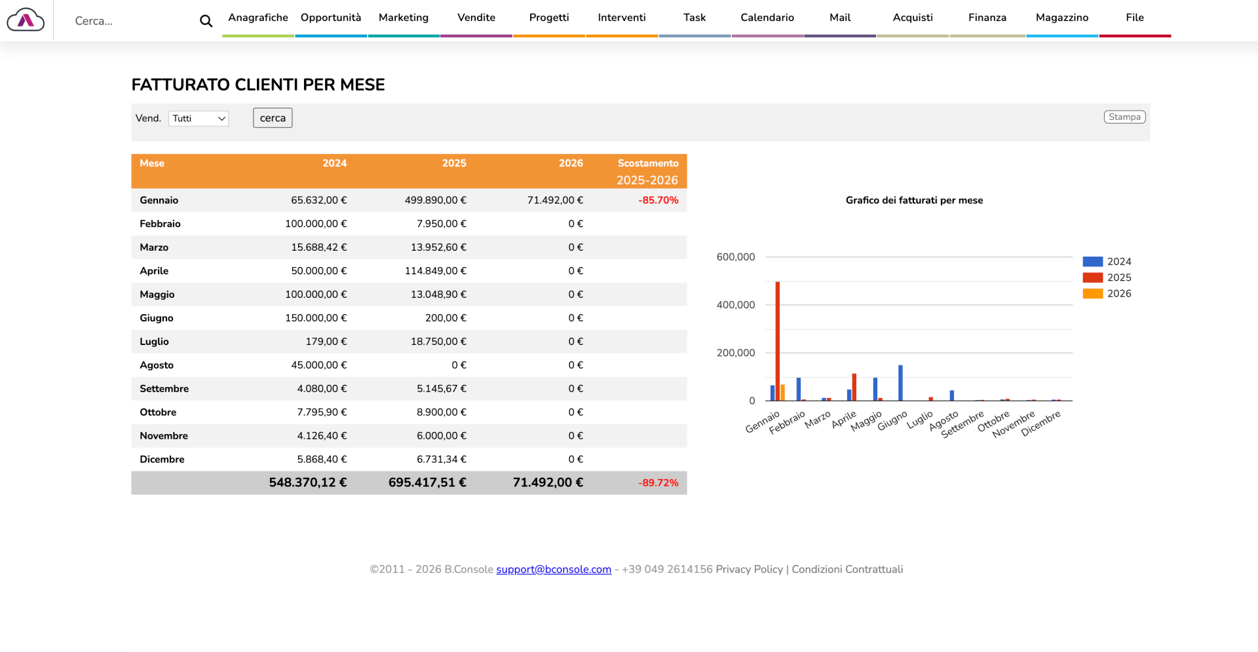Screen dimensions: 1258x652
Task: Open the Condizioni Contrattuali link
Action: [x=847, y=570]
